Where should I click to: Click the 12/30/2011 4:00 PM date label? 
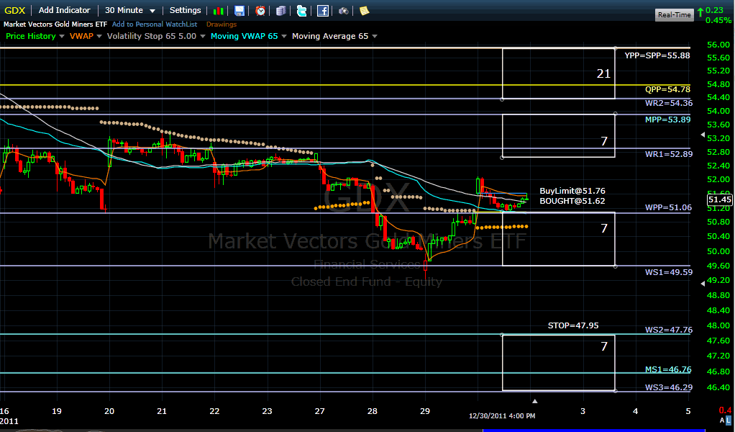point(502,415)
